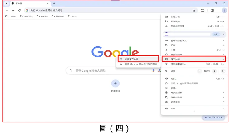
Task: Choose 新增無痕視窗 in the menu
Action: click(194, 26)
